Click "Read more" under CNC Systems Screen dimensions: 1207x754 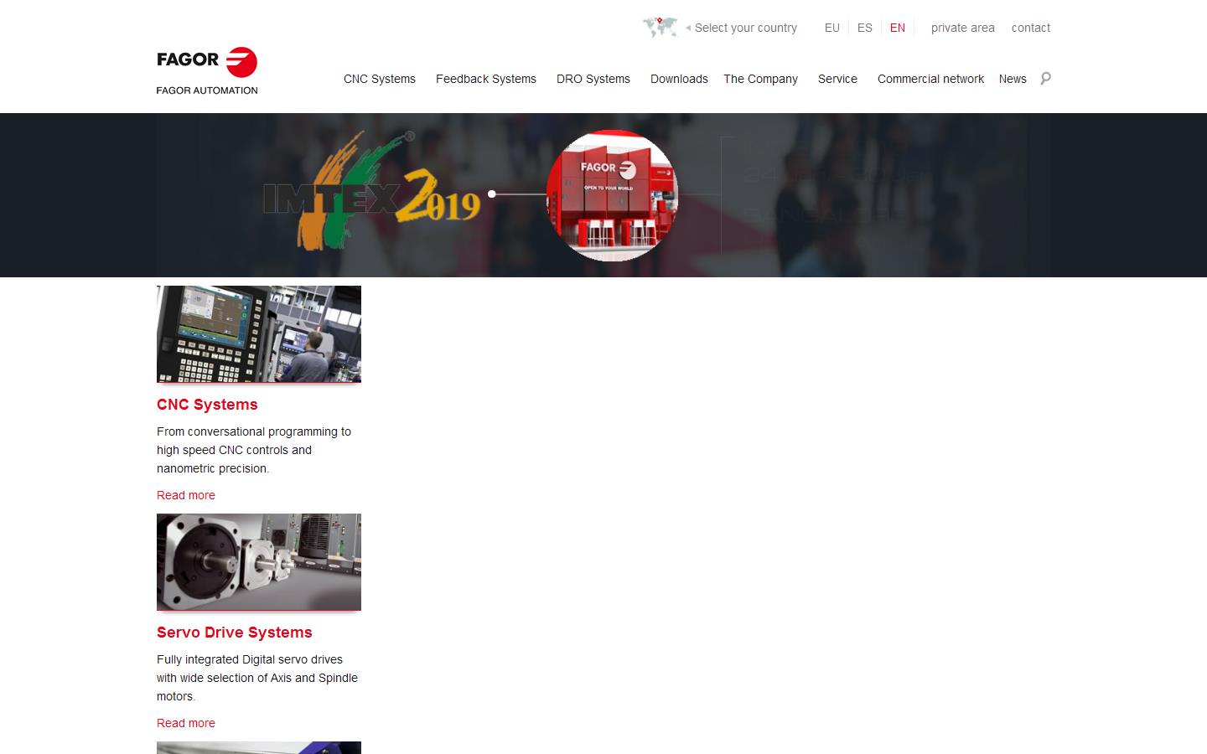click(185, 495)
